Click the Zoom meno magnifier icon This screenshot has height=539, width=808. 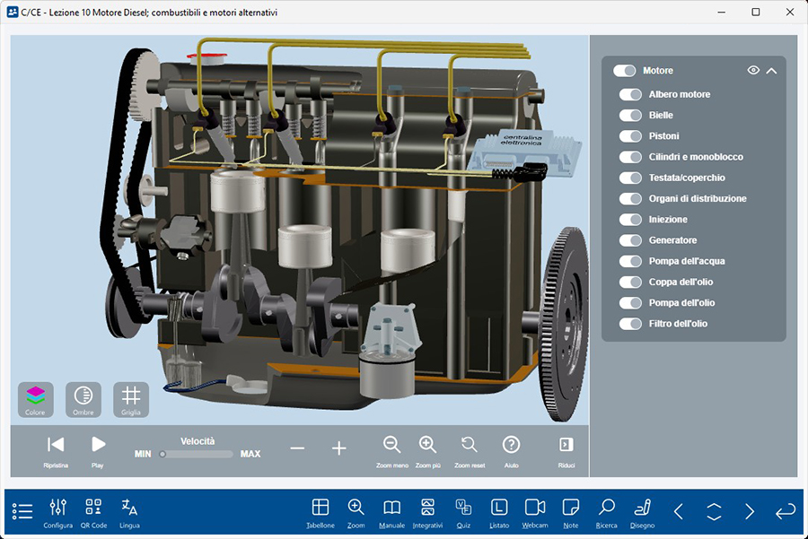coord(392,445)
